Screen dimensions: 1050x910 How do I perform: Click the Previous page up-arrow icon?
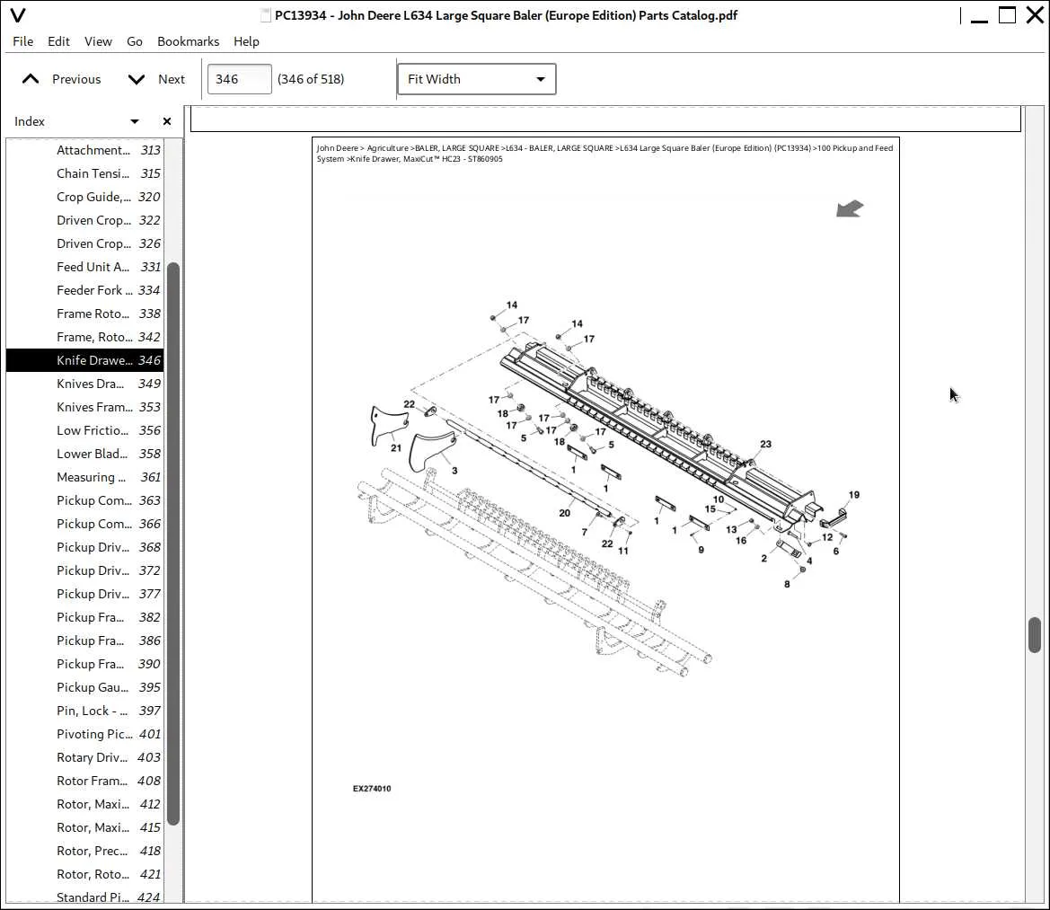click(x=31, y=79)
